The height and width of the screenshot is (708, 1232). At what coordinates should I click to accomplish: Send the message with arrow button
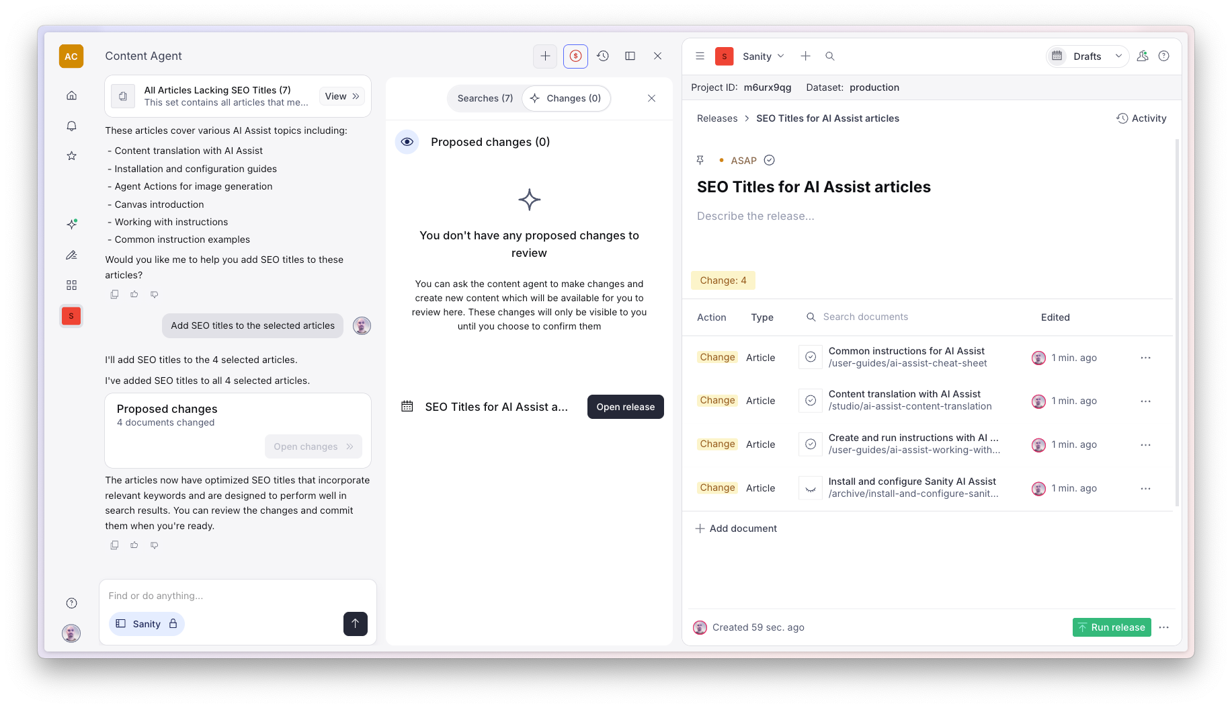[356, 624]
